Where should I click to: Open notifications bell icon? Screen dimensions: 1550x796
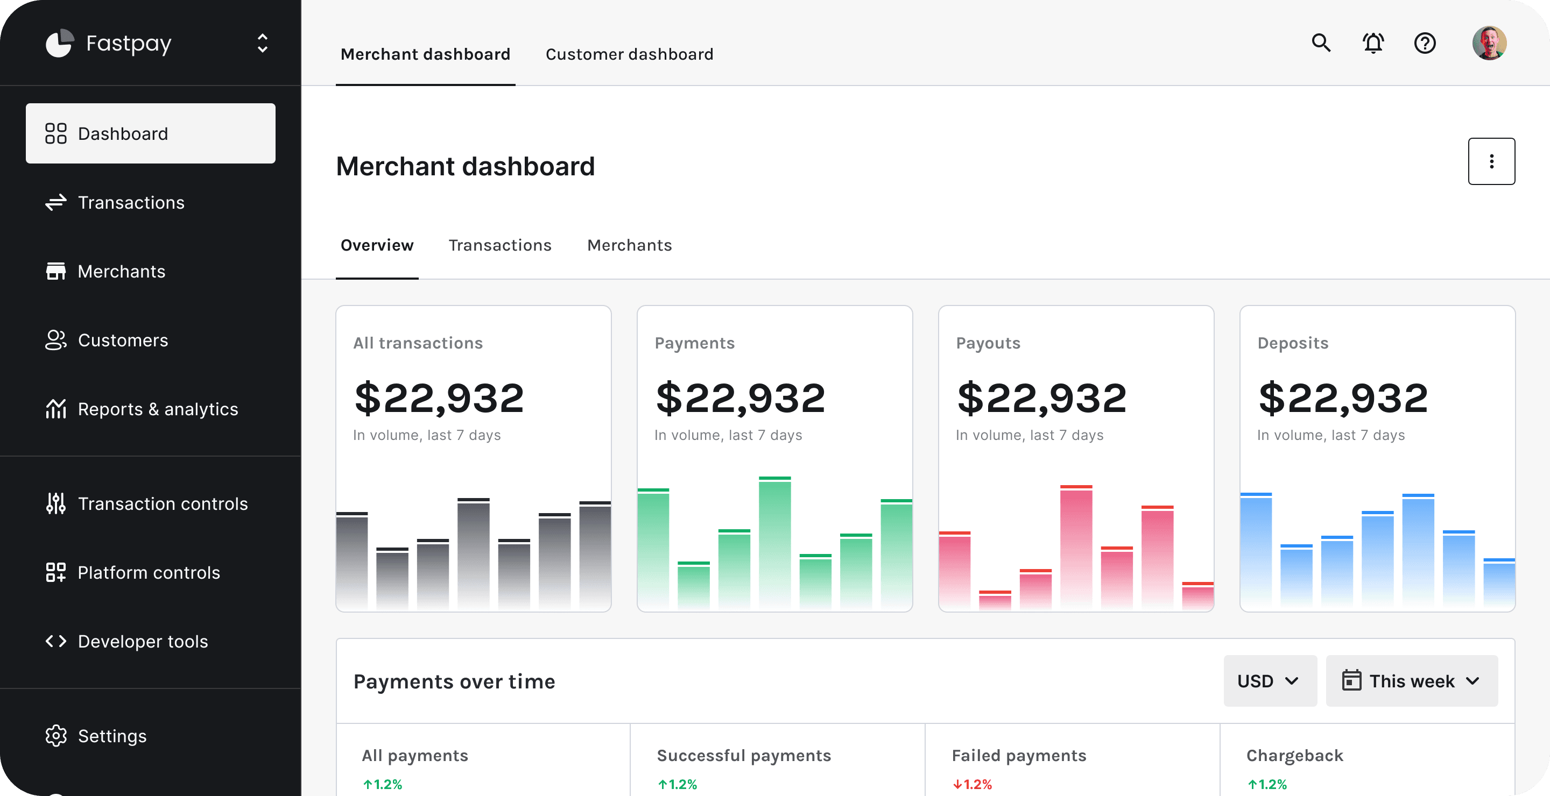[1373, 43]
